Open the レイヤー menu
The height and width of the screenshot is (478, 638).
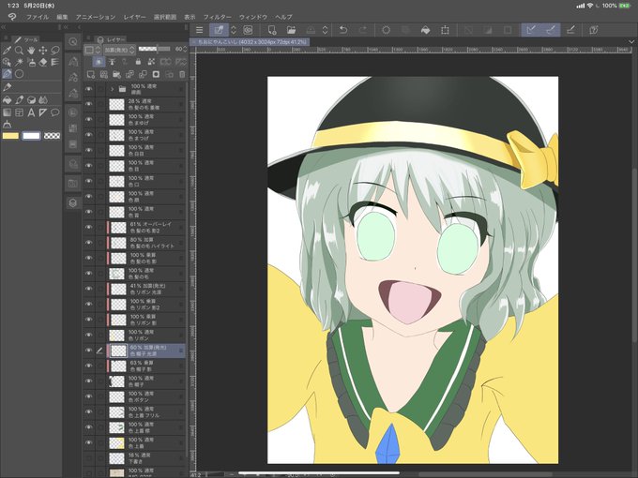pyautogui.click(x=135, y=17)
